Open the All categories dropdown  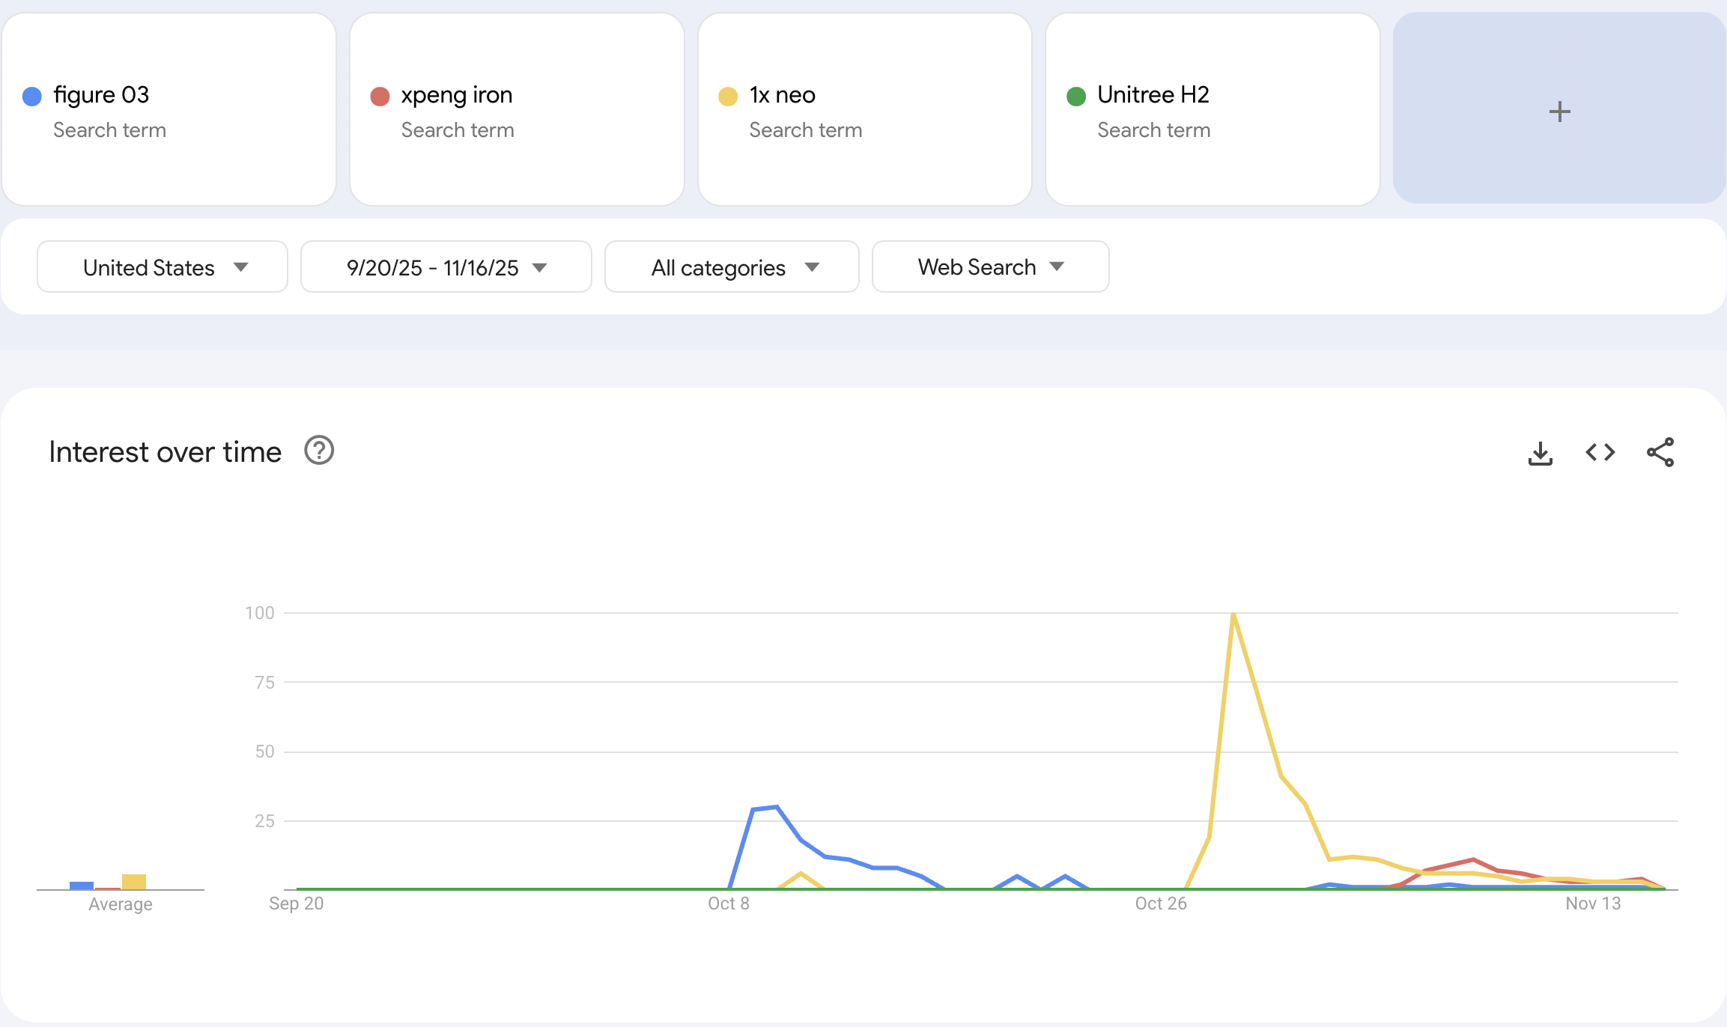[732, 267]
